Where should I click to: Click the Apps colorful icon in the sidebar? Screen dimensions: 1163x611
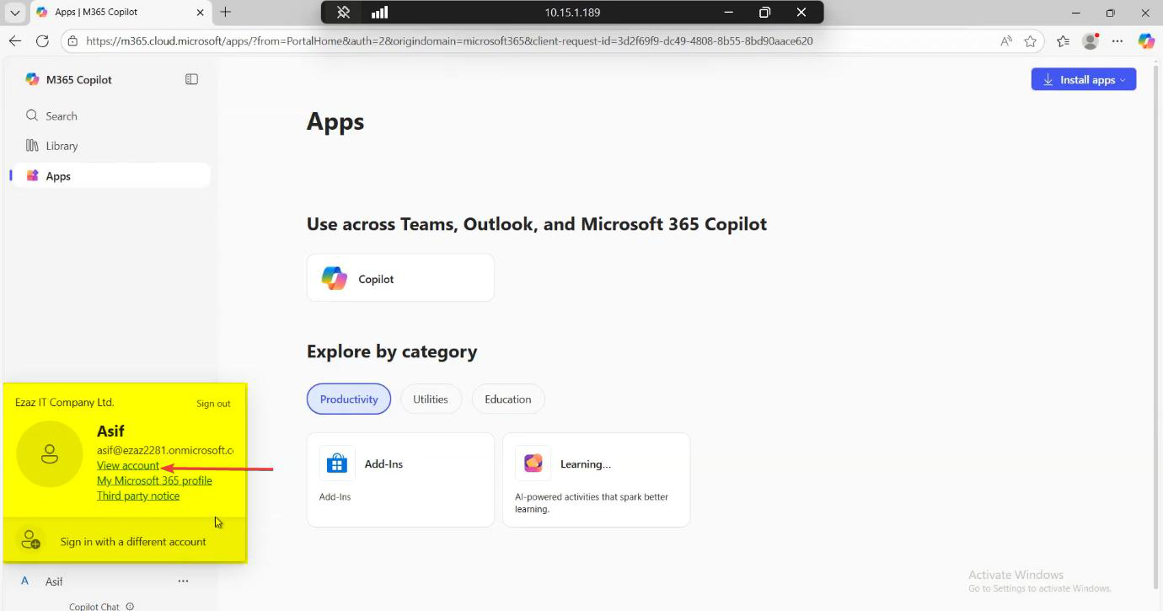pyautogui.click(x=32, y=175)
